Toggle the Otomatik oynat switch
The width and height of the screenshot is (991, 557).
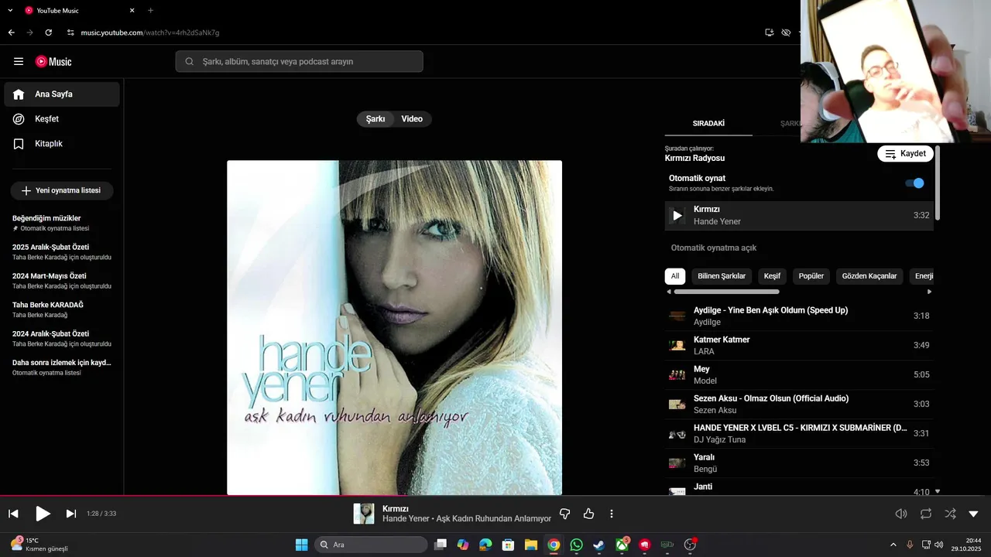pyautogui.click(x=914, y=183)
